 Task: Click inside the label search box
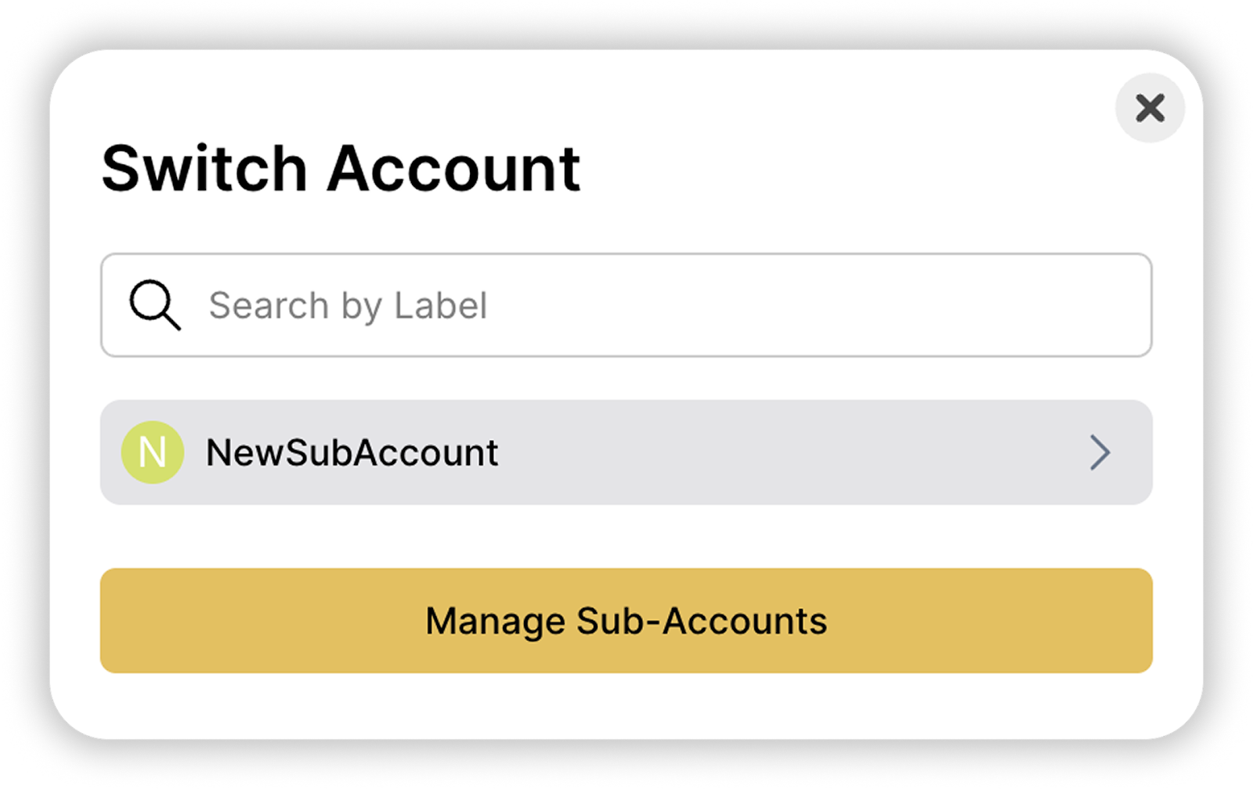coord(626,305)
